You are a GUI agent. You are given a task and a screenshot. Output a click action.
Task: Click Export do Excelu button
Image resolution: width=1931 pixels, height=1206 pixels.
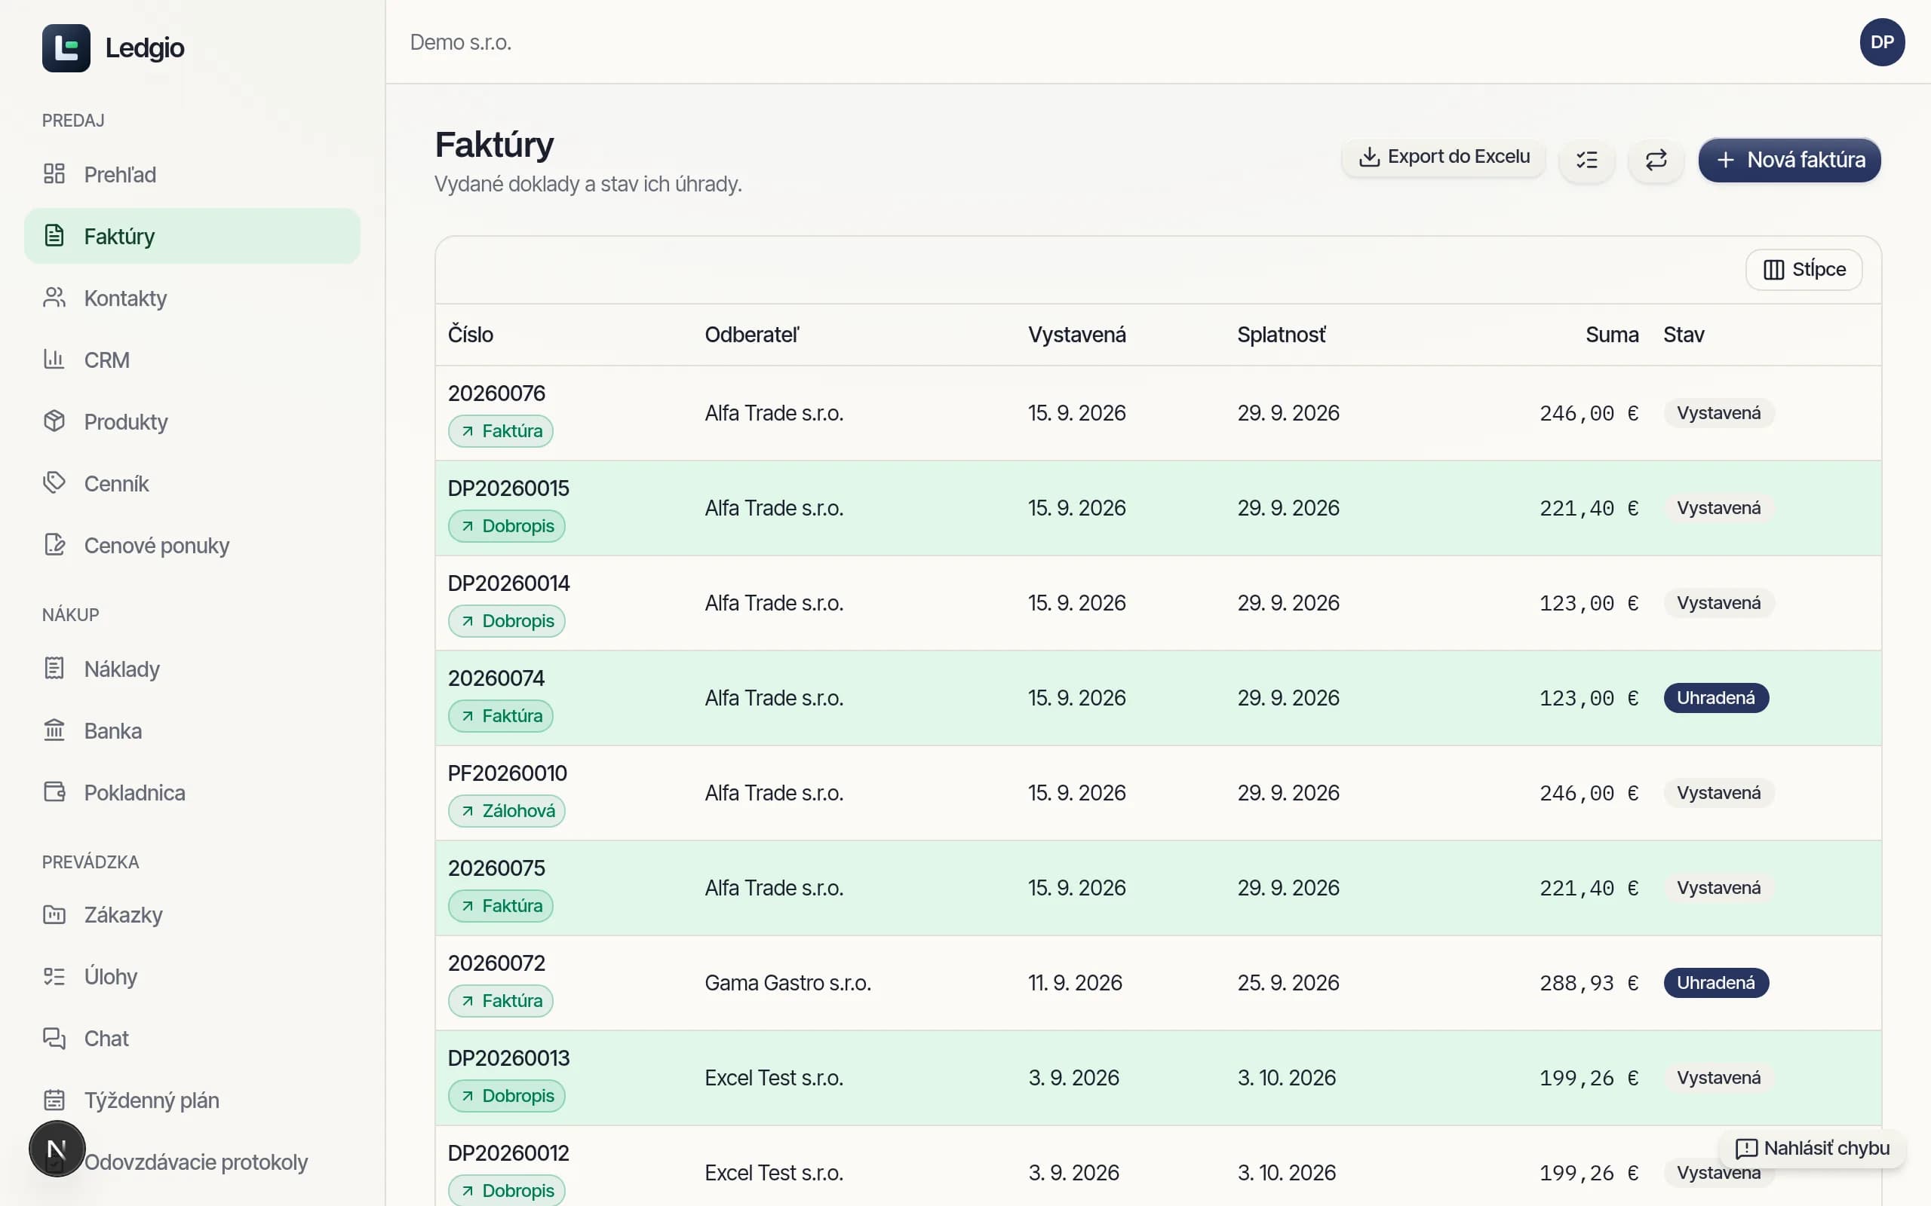pos(1444,157)
